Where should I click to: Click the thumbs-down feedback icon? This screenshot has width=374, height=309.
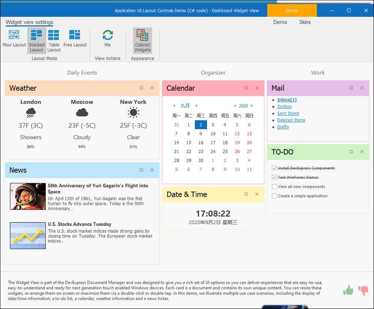tap(362, 290)
